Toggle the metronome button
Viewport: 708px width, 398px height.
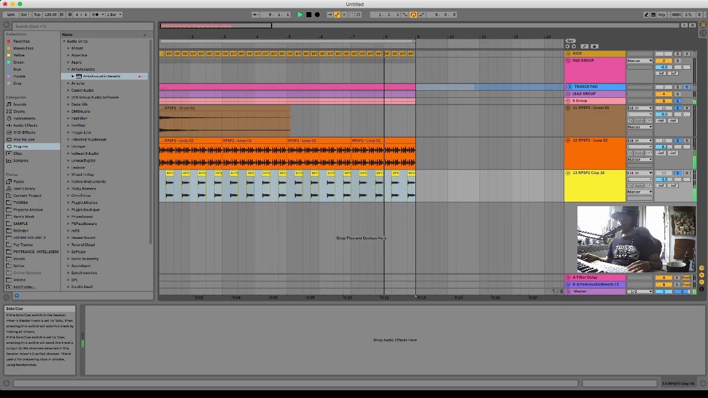pos(96,14)
